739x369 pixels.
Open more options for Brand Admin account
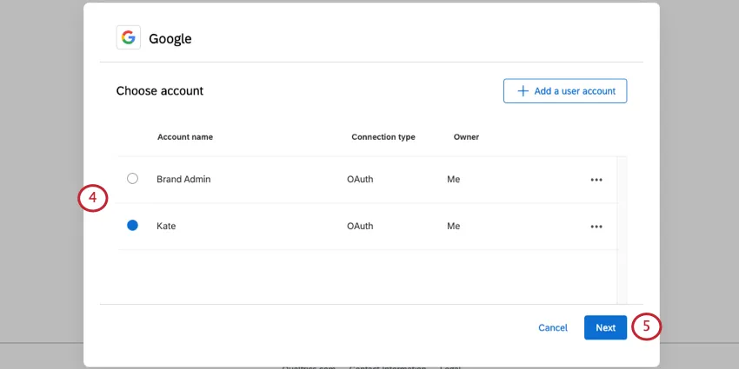point(596,180)
